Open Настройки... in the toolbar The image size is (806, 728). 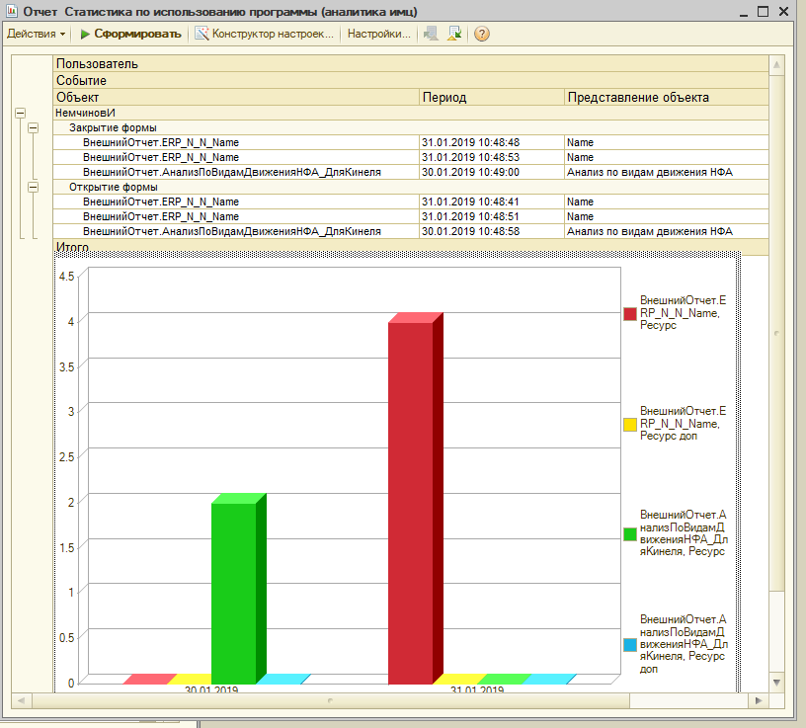[x=378, y=34]
